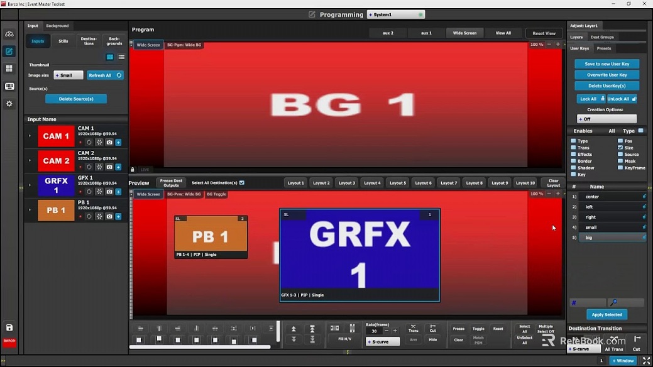
Task: Switch to grid thumbnail view
Action: pos(110,57)
